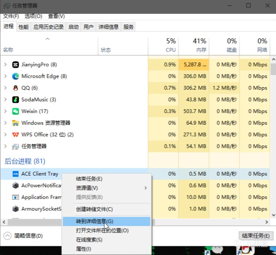Image resolution: width=276 pixels, height=255 pixels.
Task: Expand the Microsoft Edge process group
Action: pos(6,76)
